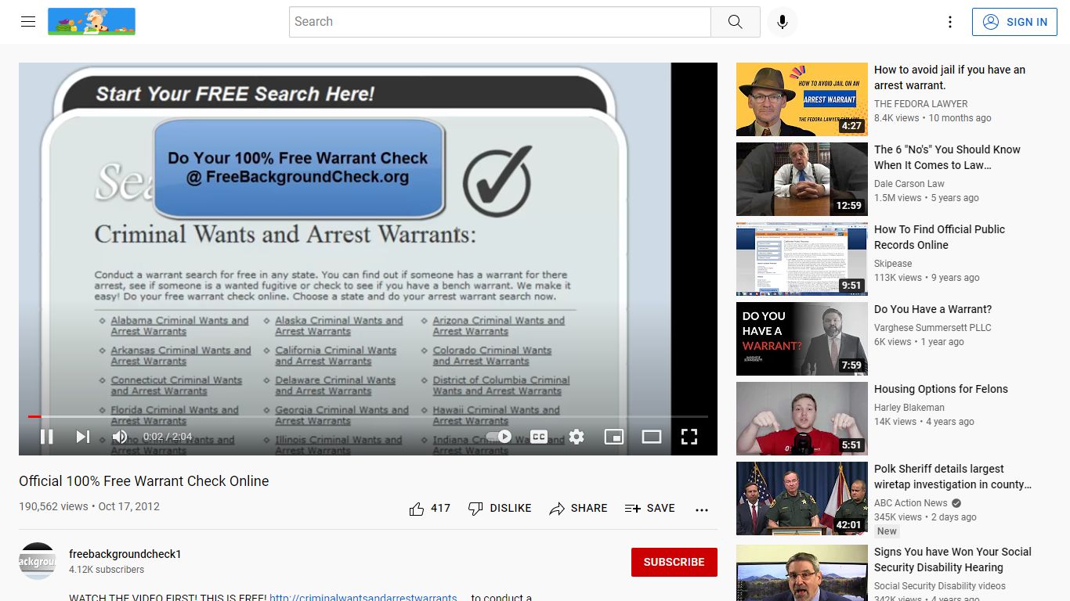This screenshot has height=601, width=1070.
Task: Click the '190,562 views' count text
Action: point(53,506)
